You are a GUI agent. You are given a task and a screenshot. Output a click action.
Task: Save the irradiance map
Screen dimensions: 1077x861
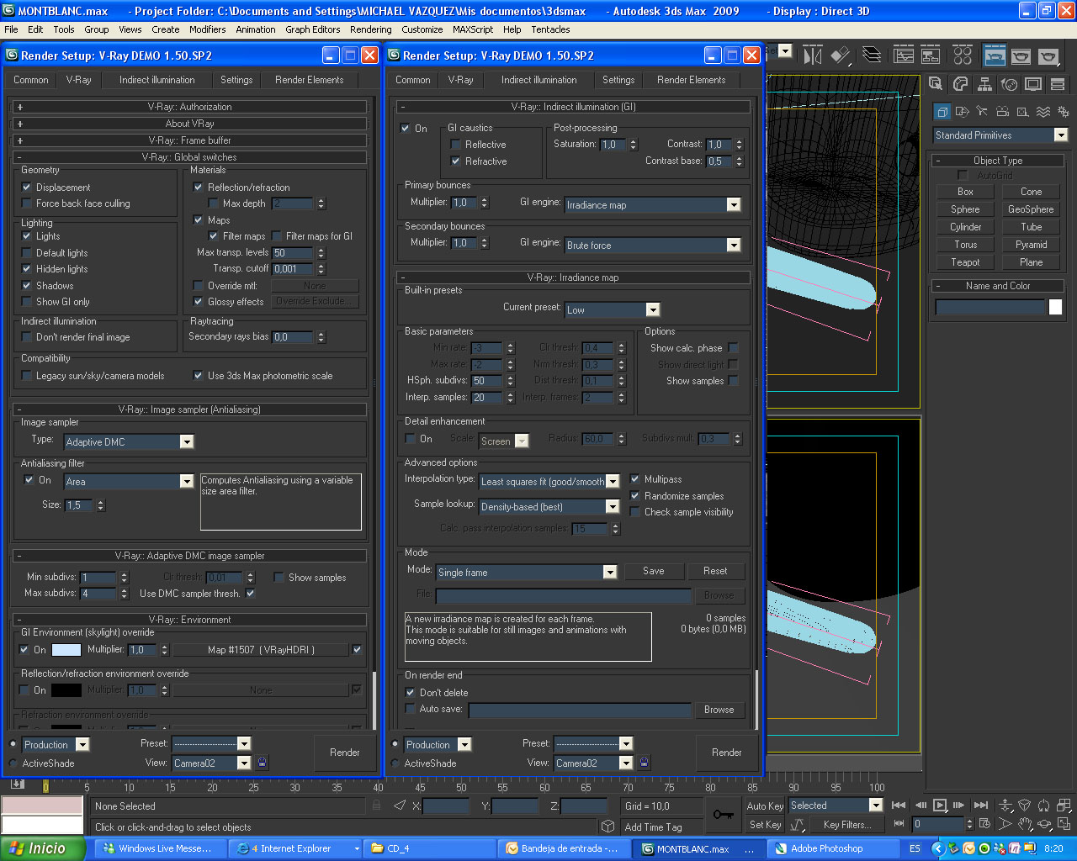point(654,572)
